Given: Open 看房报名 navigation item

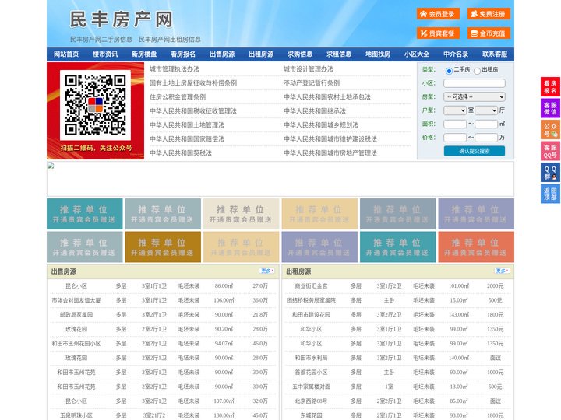Looking at the screenshot, I should coord(183,54).
